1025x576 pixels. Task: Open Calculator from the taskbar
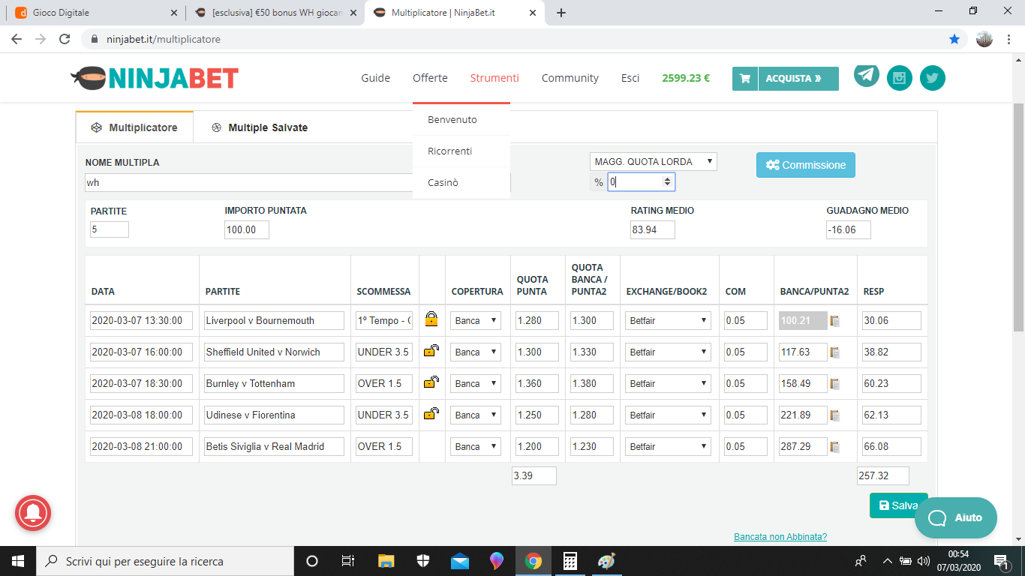(x=570, y=561)
